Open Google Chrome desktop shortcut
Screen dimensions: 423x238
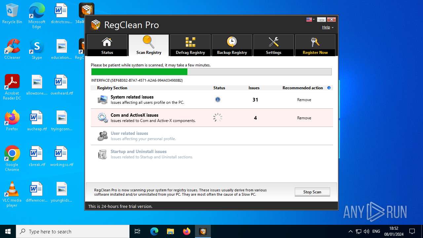point(12,159)
